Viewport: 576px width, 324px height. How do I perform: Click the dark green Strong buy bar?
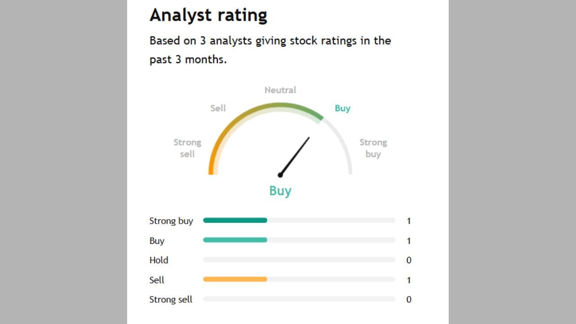coord(235,220)
